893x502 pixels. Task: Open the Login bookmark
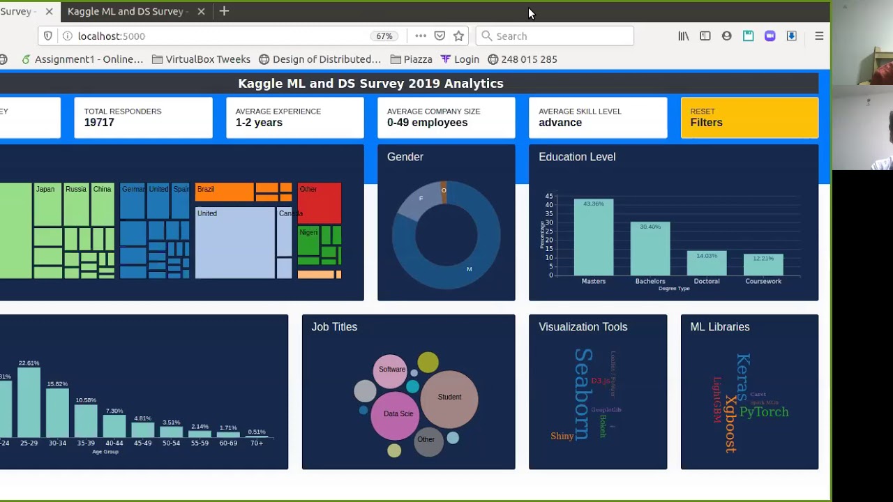point(460,59)
